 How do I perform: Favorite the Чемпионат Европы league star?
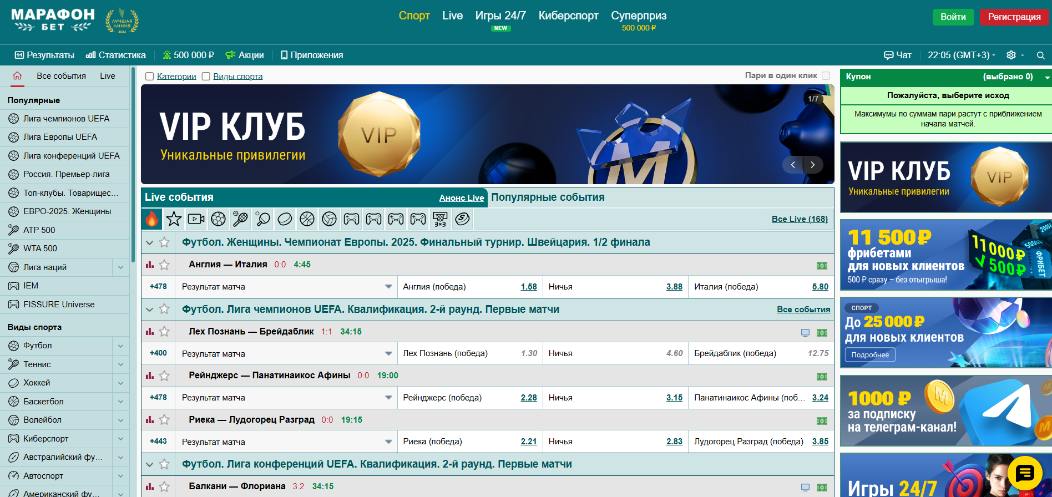coord(164,242)
